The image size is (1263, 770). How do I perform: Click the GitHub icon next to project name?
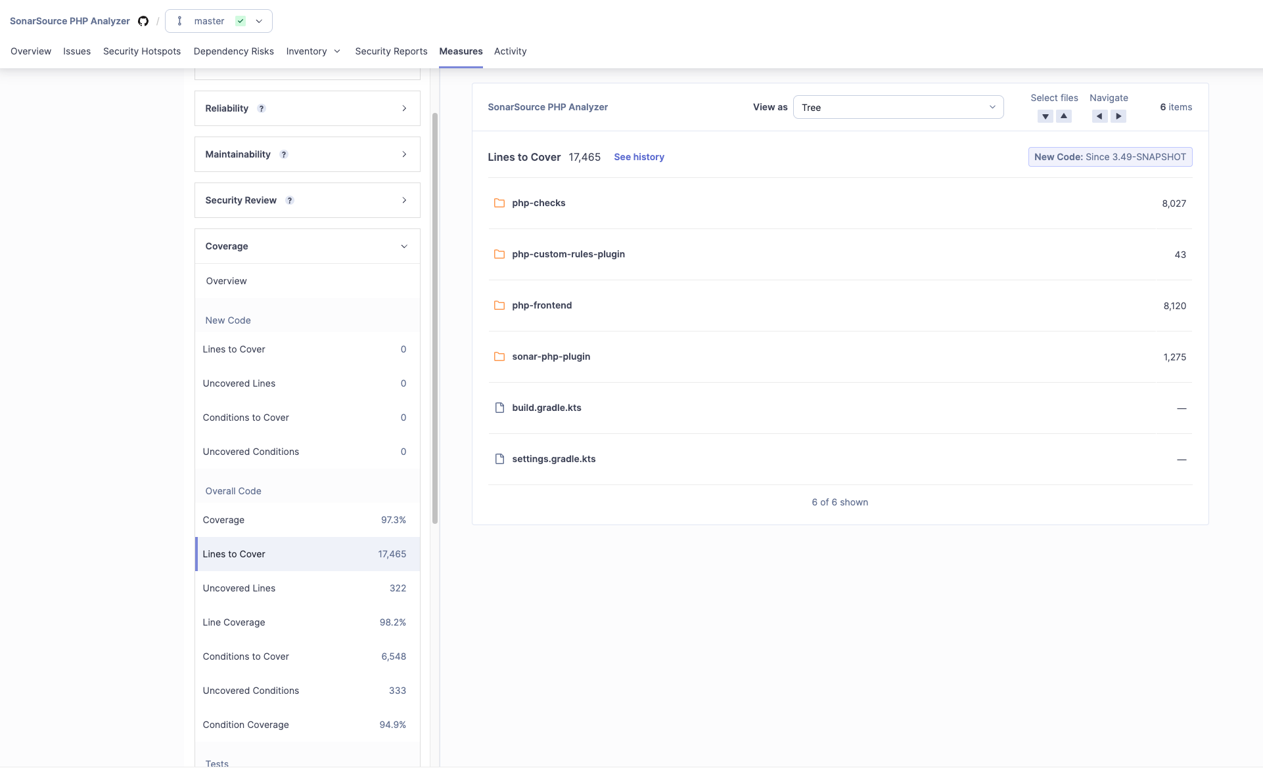(143, 21)
